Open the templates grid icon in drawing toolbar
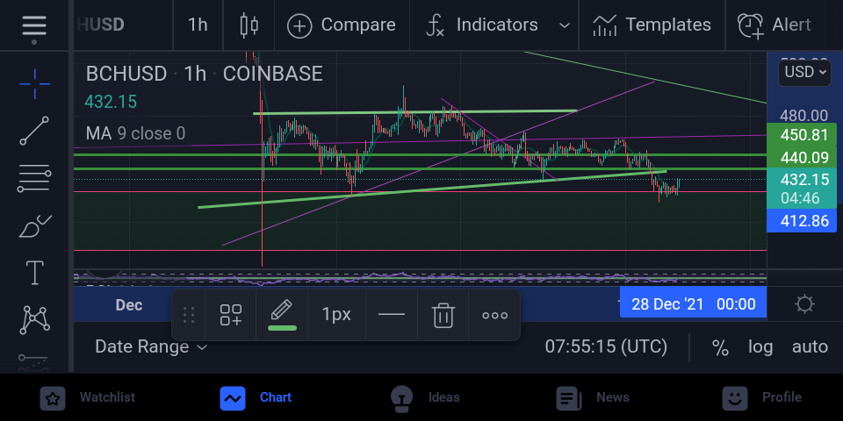Image resolution: width=843 pixels, height=421 pixels. 231,315
